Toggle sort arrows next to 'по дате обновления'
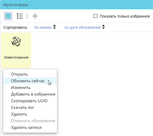Image resolution: width=153 pixels, height=136 pixels. click(x=103, y=27)
